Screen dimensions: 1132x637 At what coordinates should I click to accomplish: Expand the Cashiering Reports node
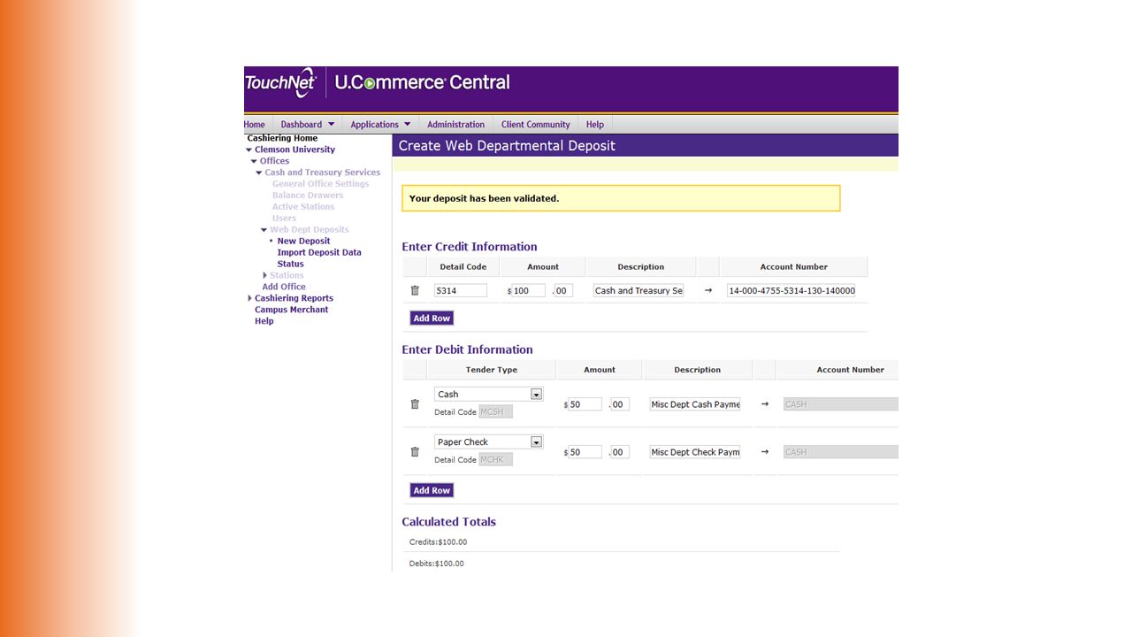[249, 299]
